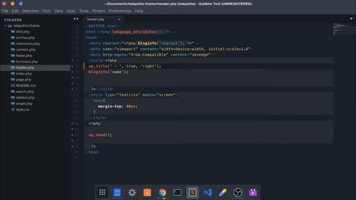
Task: Open the Selection menu
Action: click(31, 11)
